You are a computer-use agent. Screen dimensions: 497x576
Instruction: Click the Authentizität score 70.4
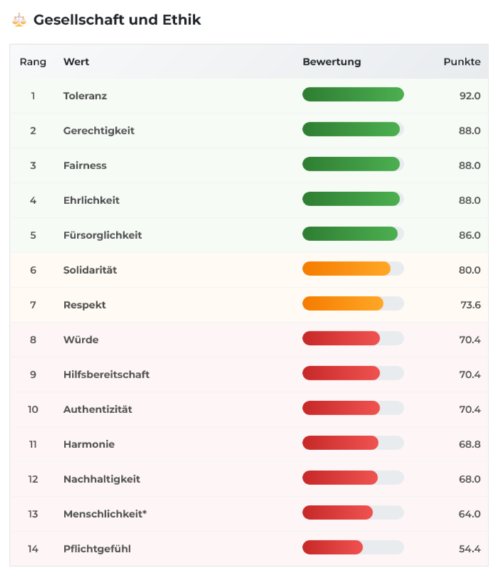click(469, 409)
